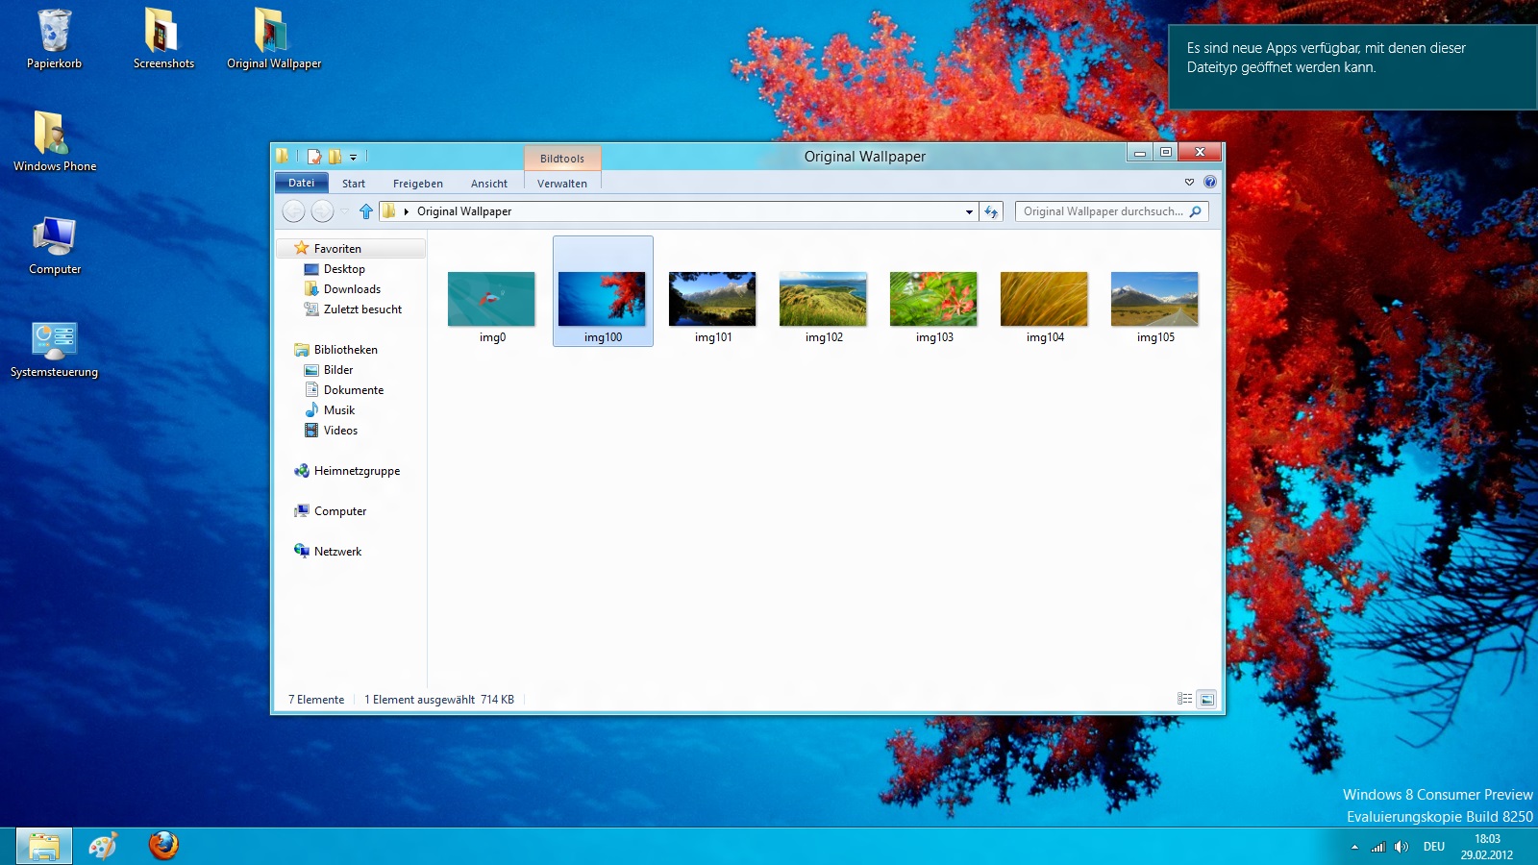Click the volume speaker tray icon

1402,847
